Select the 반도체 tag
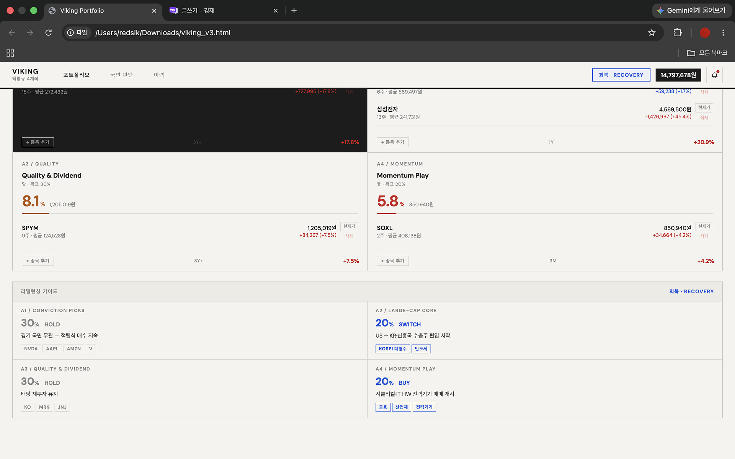This screenshot has height=459, width=735. [421, 349]
